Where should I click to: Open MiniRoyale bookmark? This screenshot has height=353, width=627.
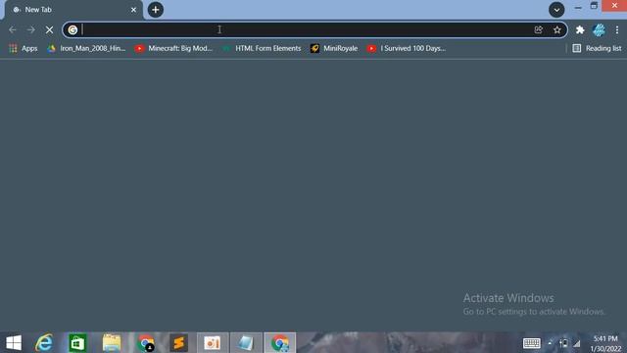334,48
